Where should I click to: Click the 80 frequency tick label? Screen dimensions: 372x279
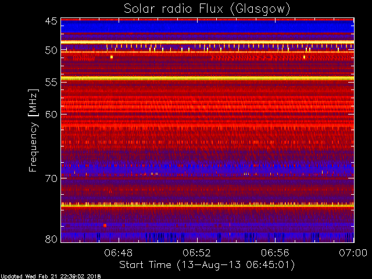[51, 239]
